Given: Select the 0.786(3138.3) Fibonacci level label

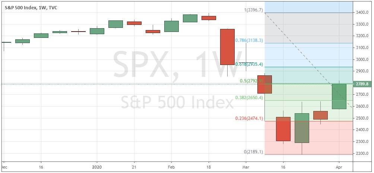Looking at the screenshot, I should click(x=249, y=40).
